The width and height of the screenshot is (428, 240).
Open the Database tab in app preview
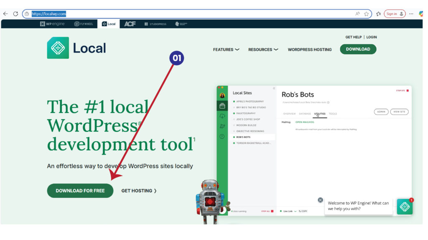click(x=305, y=114)
